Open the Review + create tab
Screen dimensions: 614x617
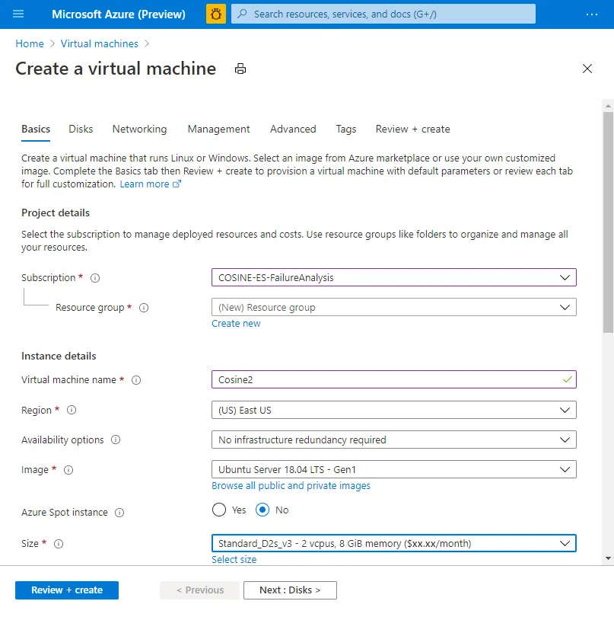[412, 129]
